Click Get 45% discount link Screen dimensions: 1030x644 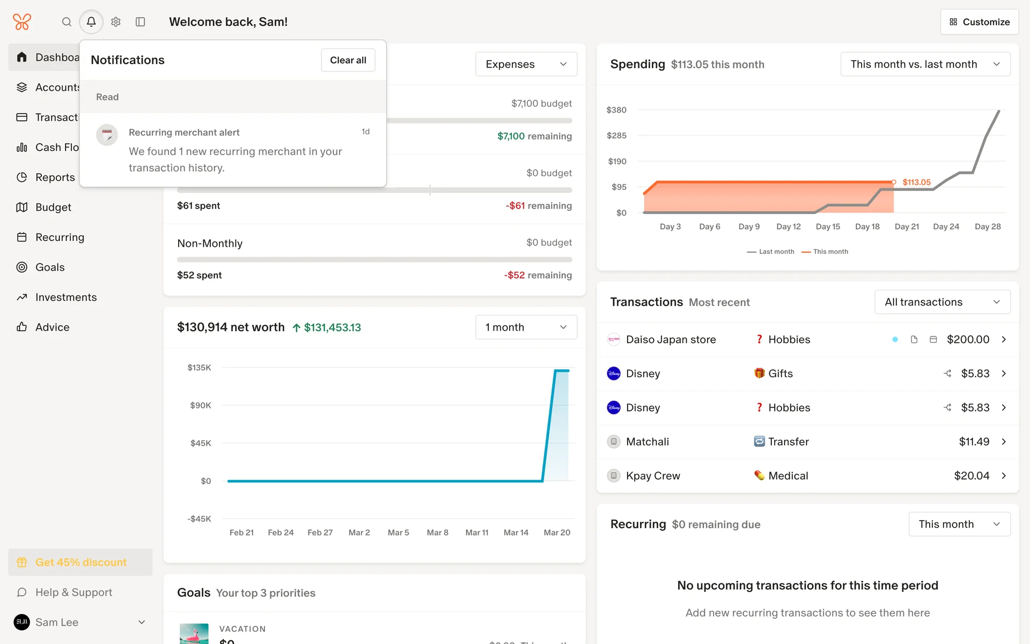[x=80, y=562]
